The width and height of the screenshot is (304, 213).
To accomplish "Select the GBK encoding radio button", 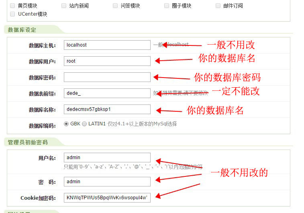I will (66, 124).
